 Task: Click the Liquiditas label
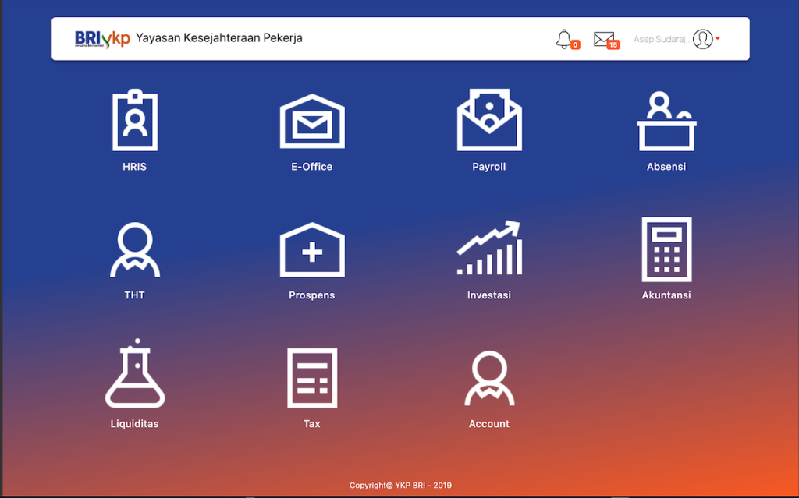tap(134, 424)
